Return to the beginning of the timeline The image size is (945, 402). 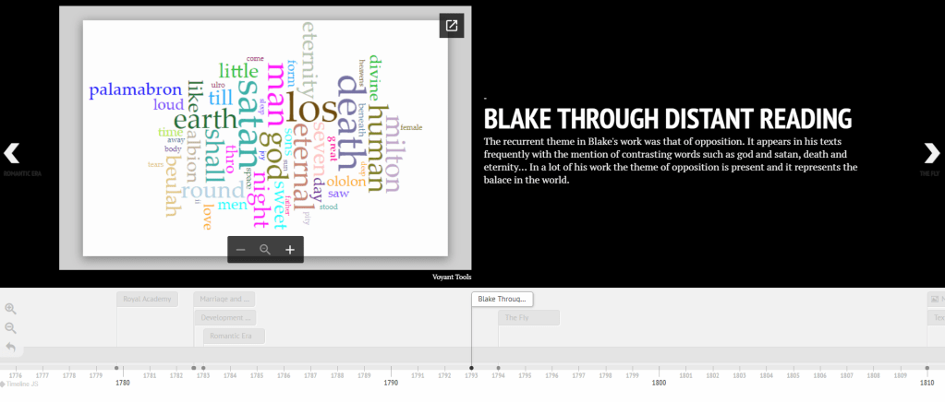11,347
